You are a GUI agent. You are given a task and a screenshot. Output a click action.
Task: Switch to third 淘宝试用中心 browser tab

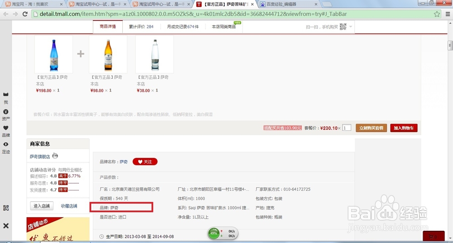(162, 4)
